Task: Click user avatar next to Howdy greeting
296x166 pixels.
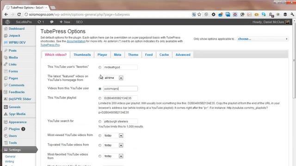Action: pyautogui.click(x=287, y=22)
